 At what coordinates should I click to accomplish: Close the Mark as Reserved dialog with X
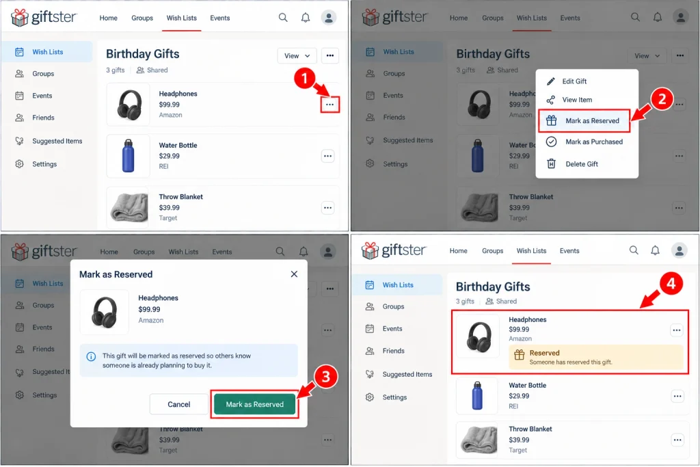[x=294, y=274]
